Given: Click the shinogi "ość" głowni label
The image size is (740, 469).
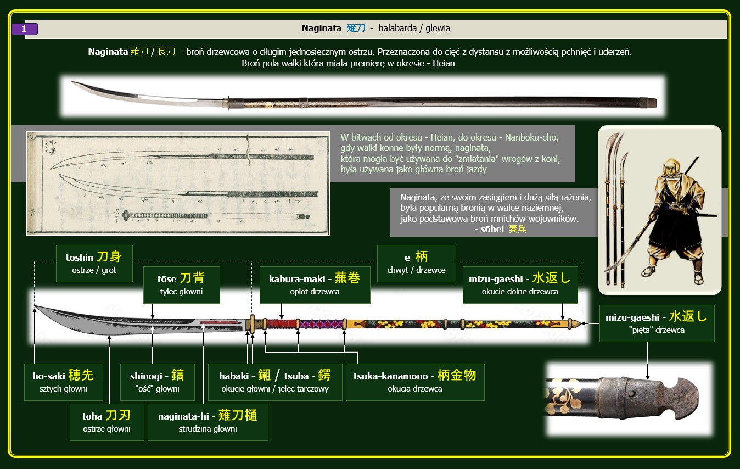Looking at the screenshot, I should pos(158,382).
